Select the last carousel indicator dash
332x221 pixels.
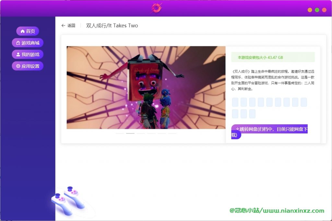point(172,133)
